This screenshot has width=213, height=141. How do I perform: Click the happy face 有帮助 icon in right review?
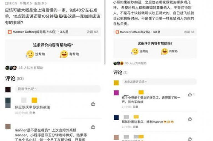coord(164,51)
